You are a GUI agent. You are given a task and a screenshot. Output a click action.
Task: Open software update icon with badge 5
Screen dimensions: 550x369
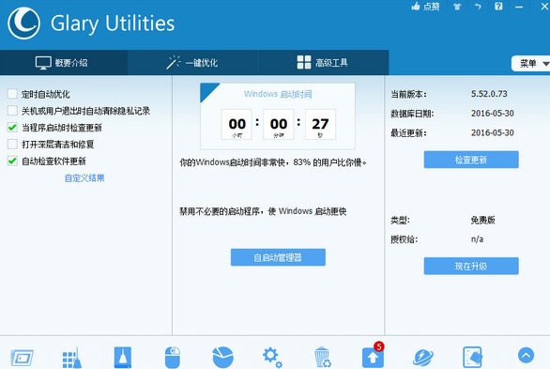pos(373,356)
